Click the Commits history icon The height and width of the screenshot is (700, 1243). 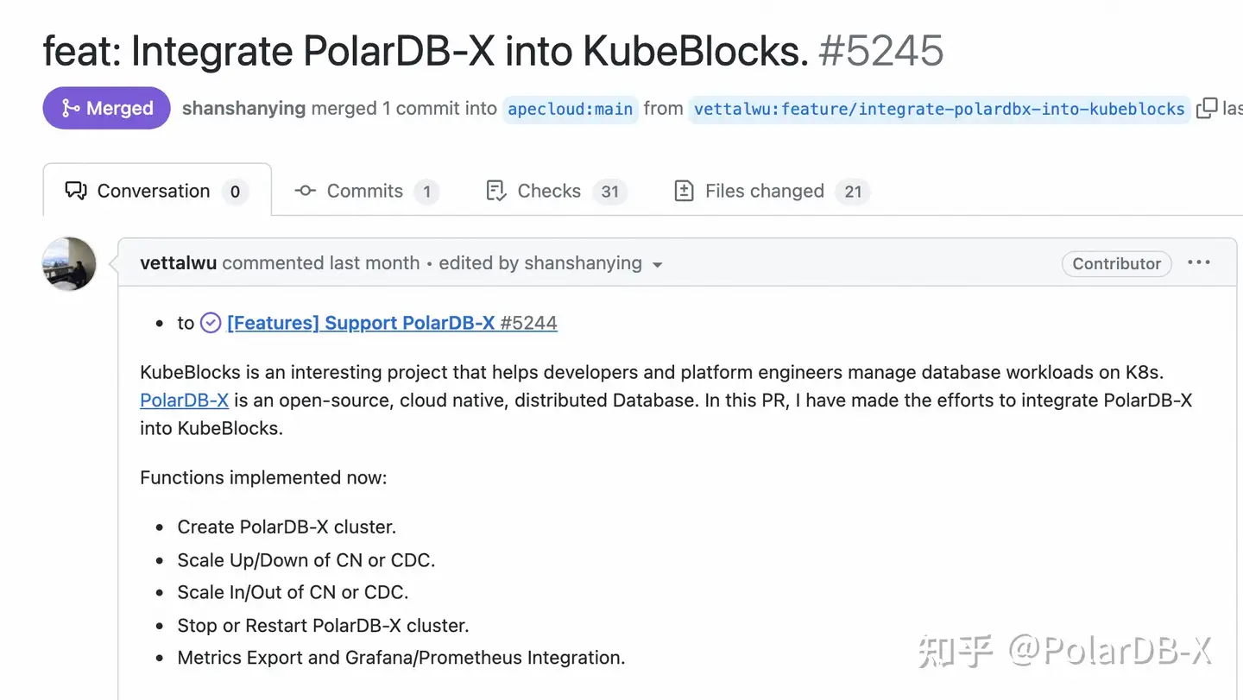click(304, 191)
